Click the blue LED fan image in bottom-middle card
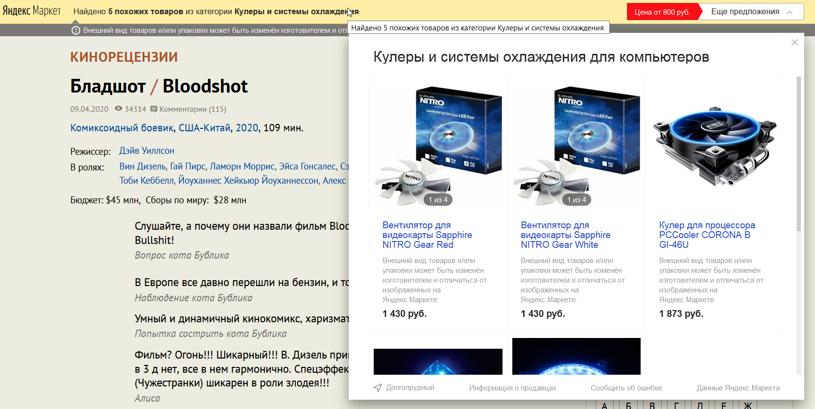The image size is (815, 409). tap(576, 356)
